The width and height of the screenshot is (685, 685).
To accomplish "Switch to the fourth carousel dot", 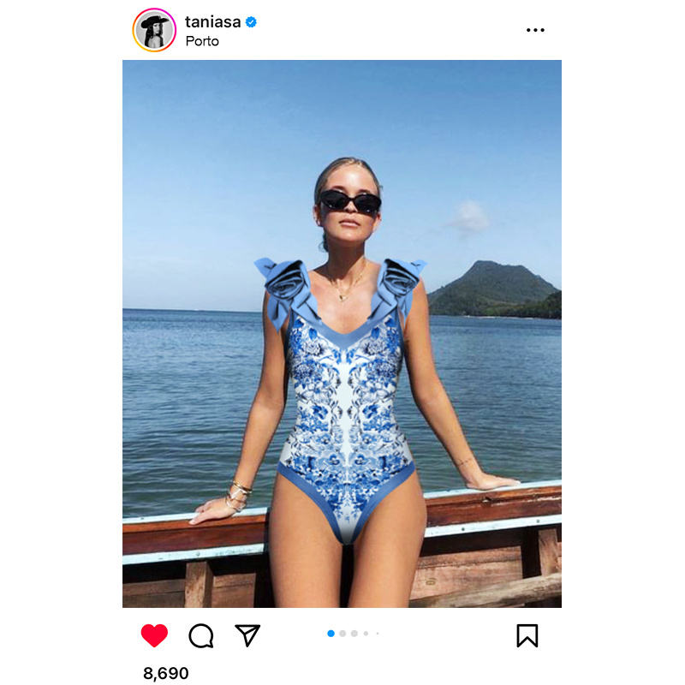I will coord(366,634).
